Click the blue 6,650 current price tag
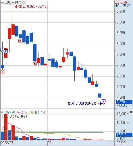 [124, 102]
